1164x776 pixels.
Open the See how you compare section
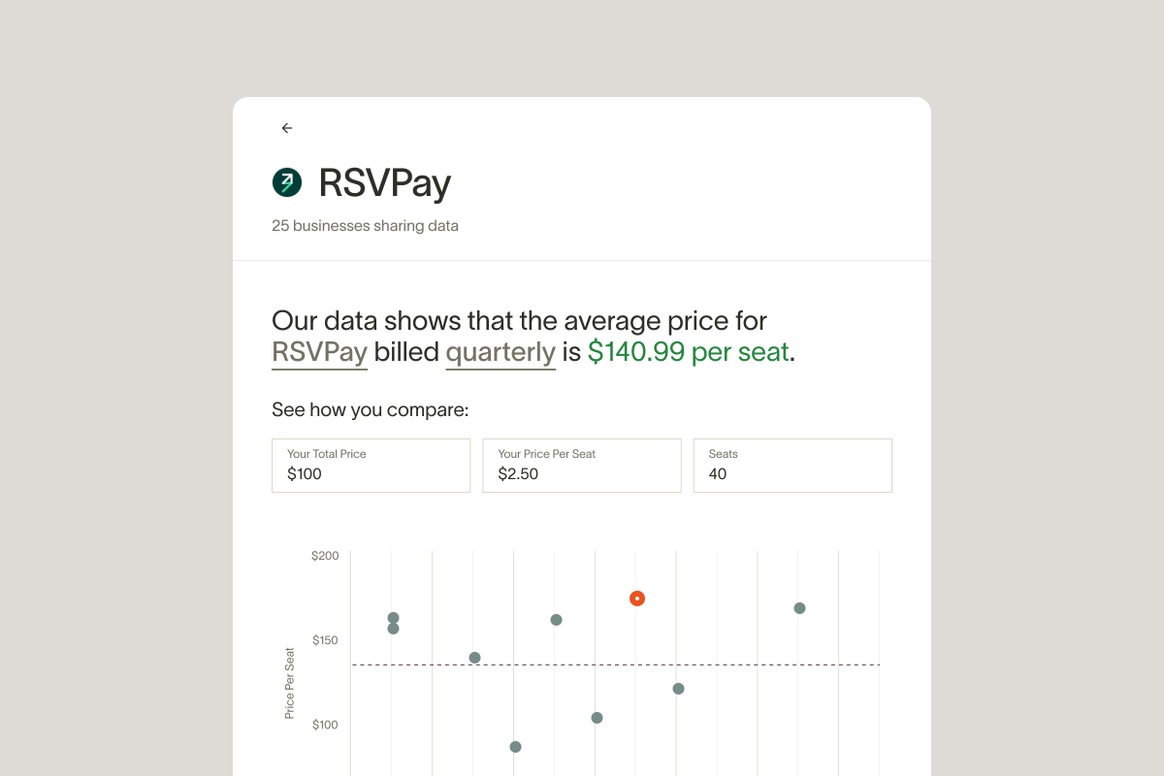[370, 409]
